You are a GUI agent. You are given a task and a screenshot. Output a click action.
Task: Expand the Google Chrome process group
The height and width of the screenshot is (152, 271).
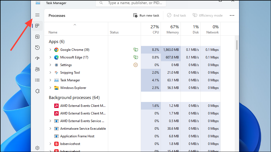tap(50, 50)
